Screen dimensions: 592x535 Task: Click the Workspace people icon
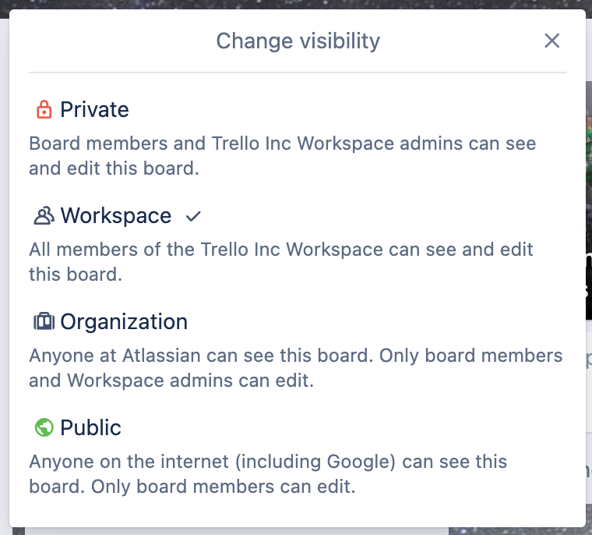44,215
